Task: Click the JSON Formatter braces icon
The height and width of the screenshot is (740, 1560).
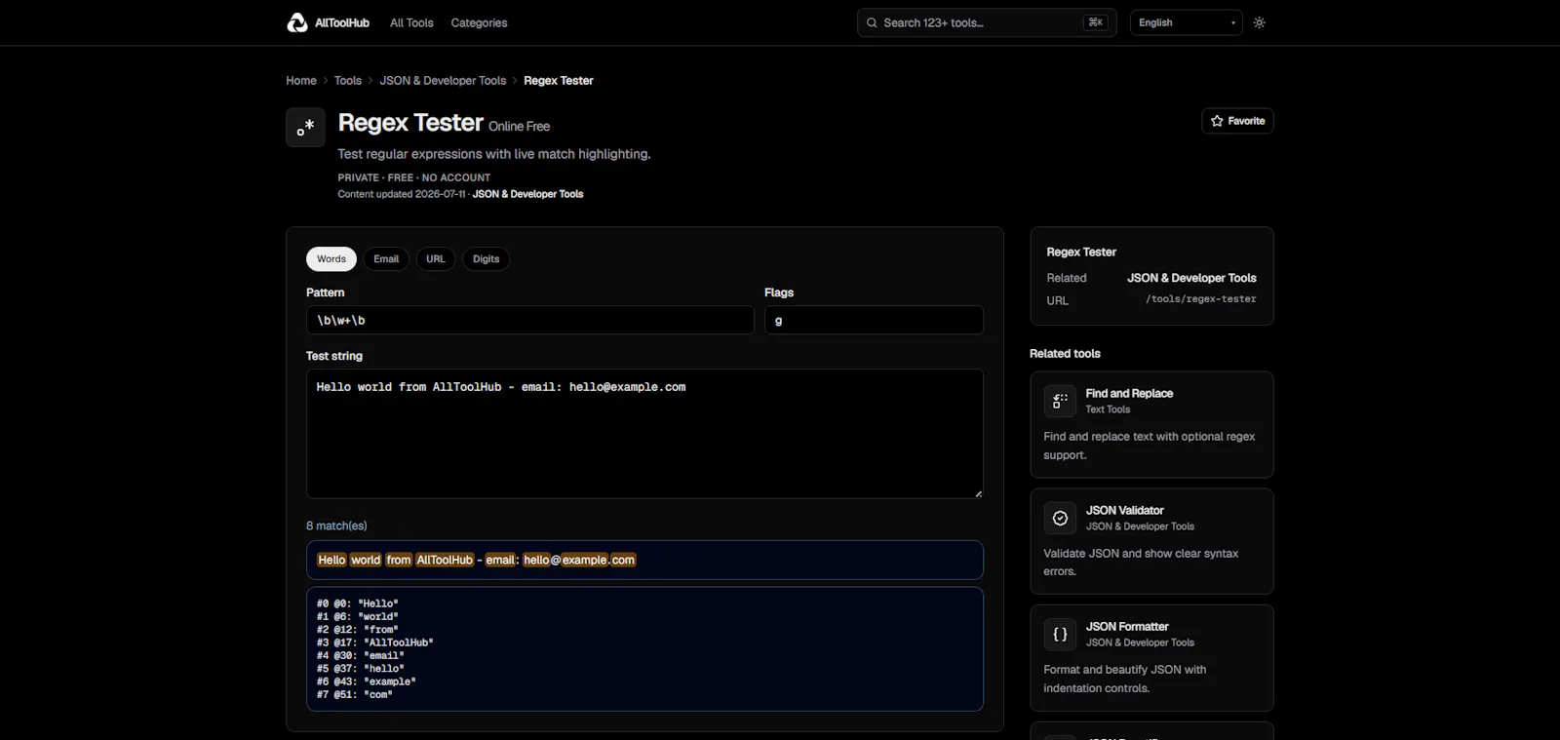Action: pos(1060,634)
